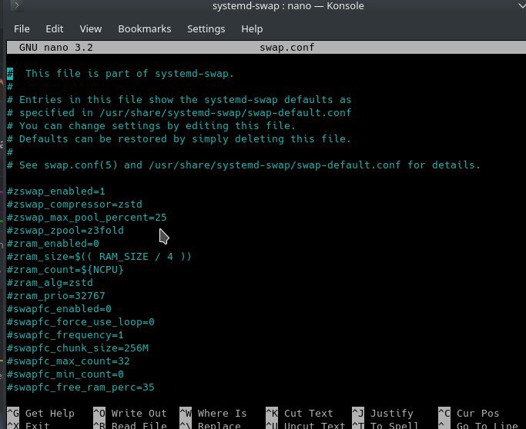Click the '#swapfc_frequency=1' line
526x429 pixels.
[x=65, y=335]
